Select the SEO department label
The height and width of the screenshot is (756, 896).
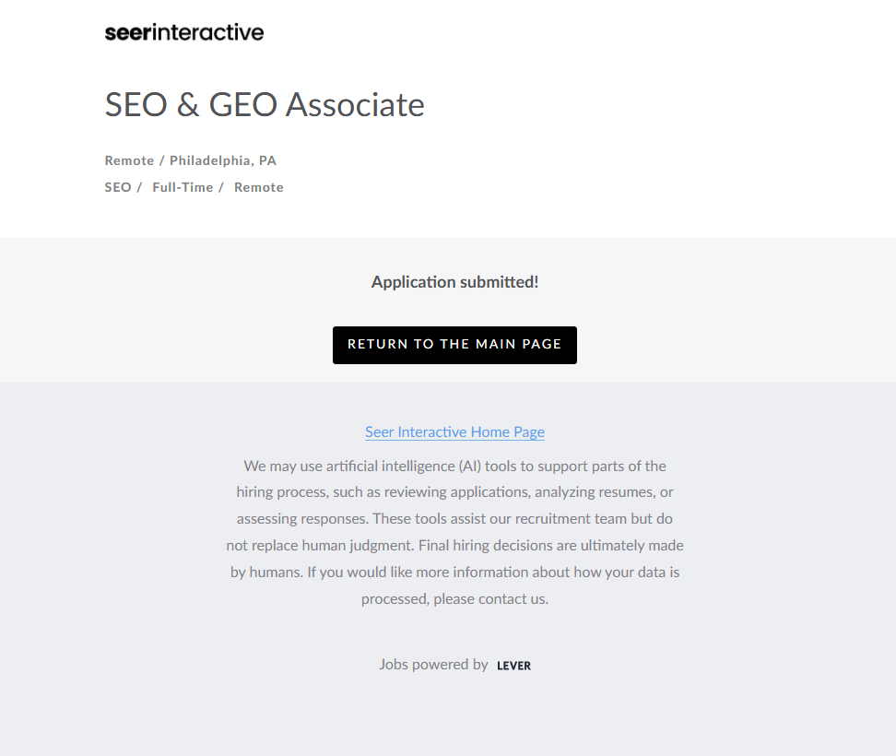[x=118, y=187]
